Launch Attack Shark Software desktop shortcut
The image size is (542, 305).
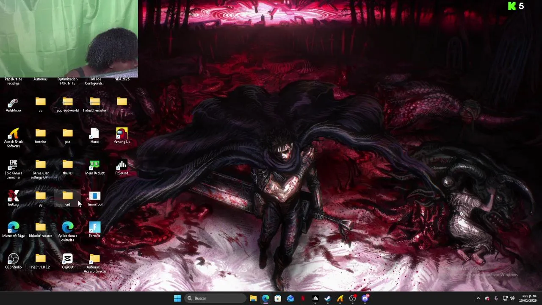13,138
